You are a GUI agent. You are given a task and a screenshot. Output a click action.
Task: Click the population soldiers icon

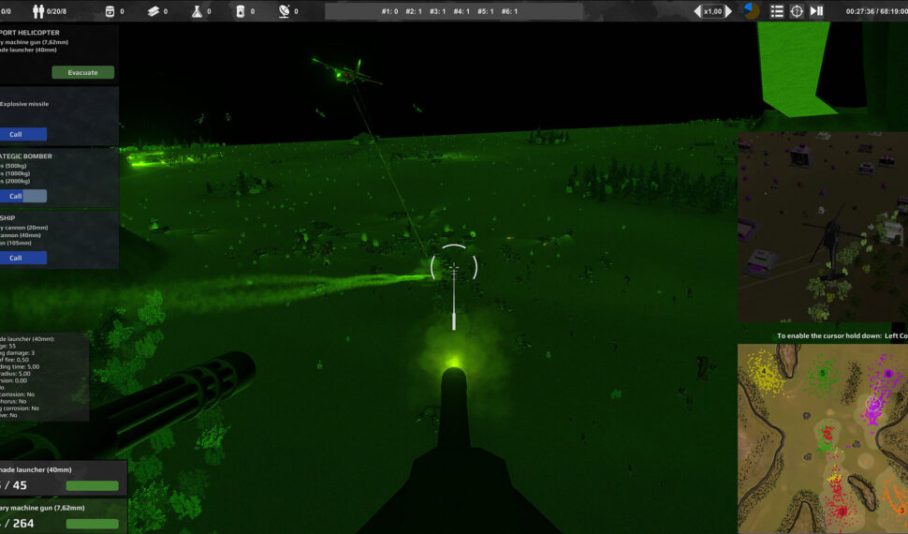pyautogui.click(x=40, y=11)
